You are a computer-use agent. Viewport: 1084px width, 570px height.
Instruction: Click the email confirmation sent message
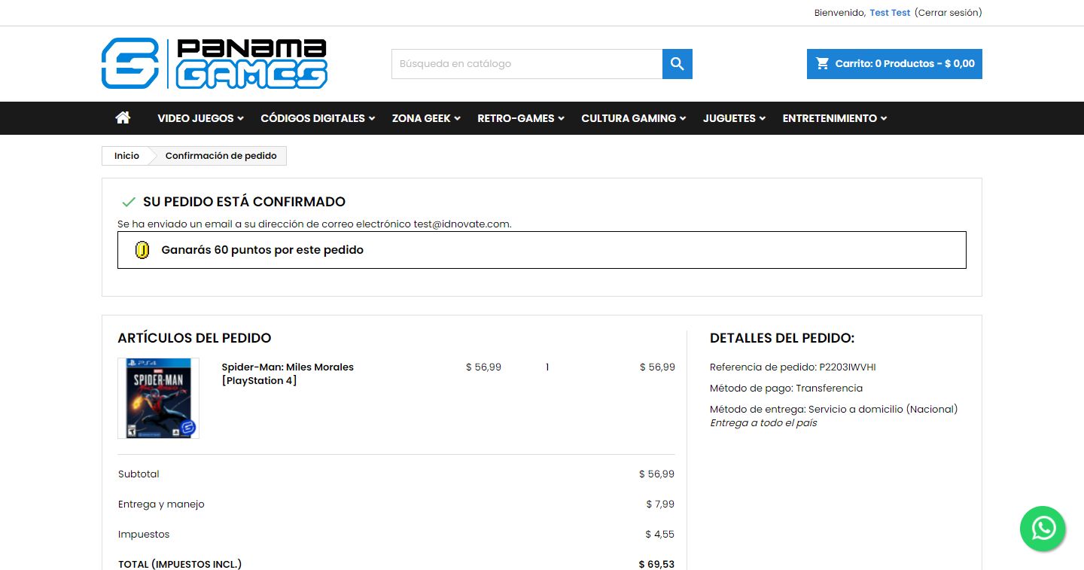[315, 224]
